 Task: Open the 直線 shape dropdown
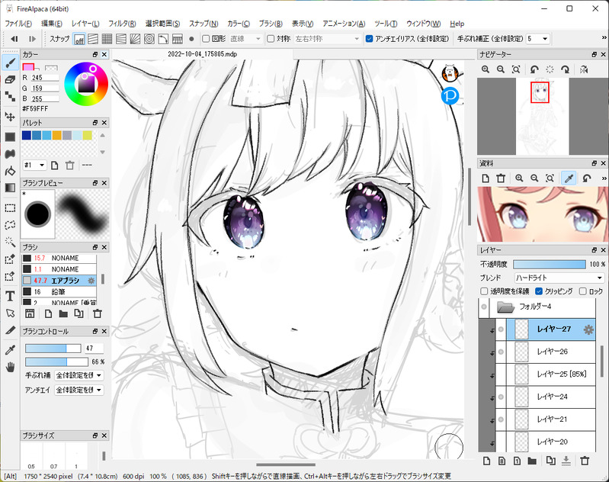245,39
